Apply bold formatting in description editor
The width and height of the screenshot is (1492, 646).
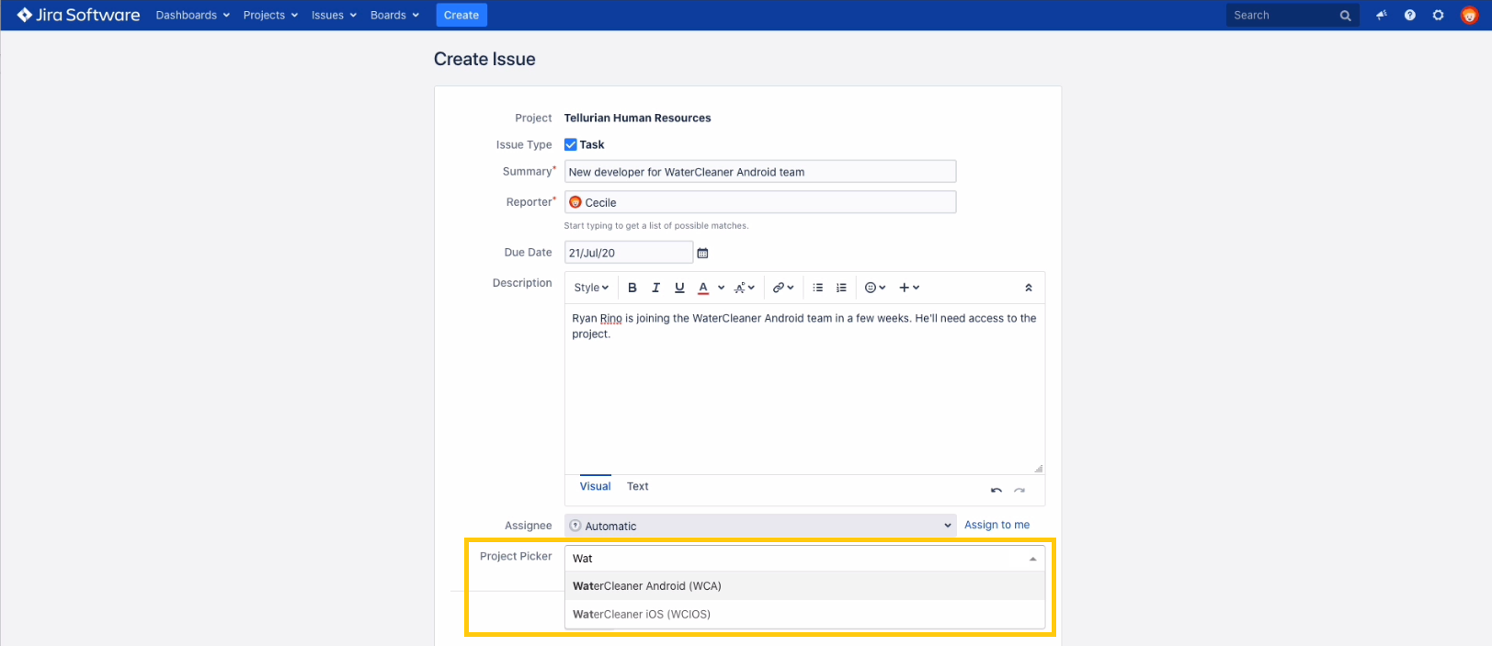(632, 288)
